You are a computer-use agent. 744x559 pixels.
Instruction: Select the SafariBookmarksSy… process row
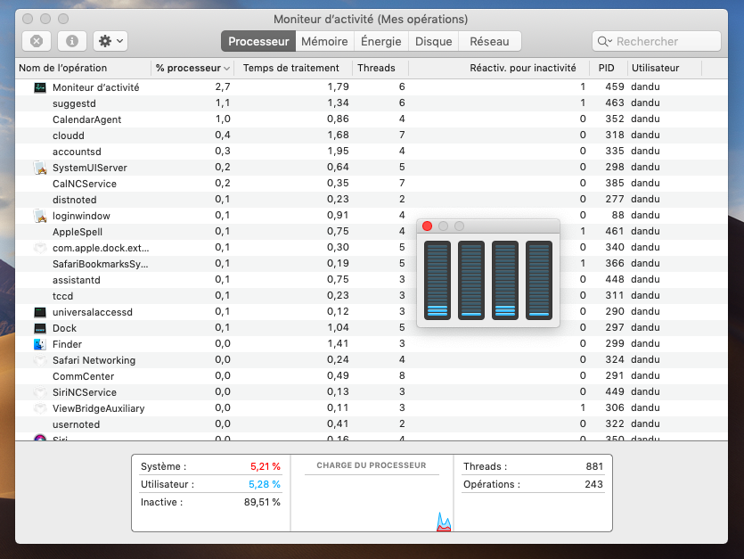tap(371, 264)
